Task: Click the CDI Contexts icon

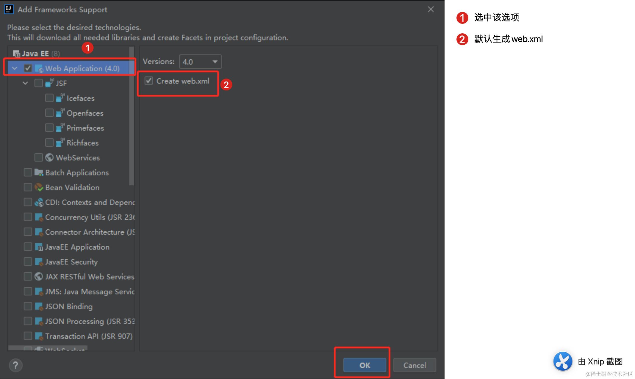Action: click(x=39, y=202)
